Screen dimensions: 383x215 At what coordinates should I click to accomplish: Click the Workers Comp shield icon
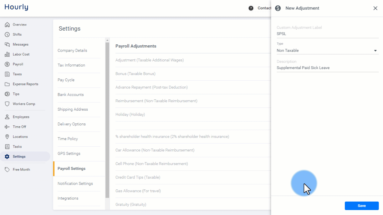coord(7,104)
